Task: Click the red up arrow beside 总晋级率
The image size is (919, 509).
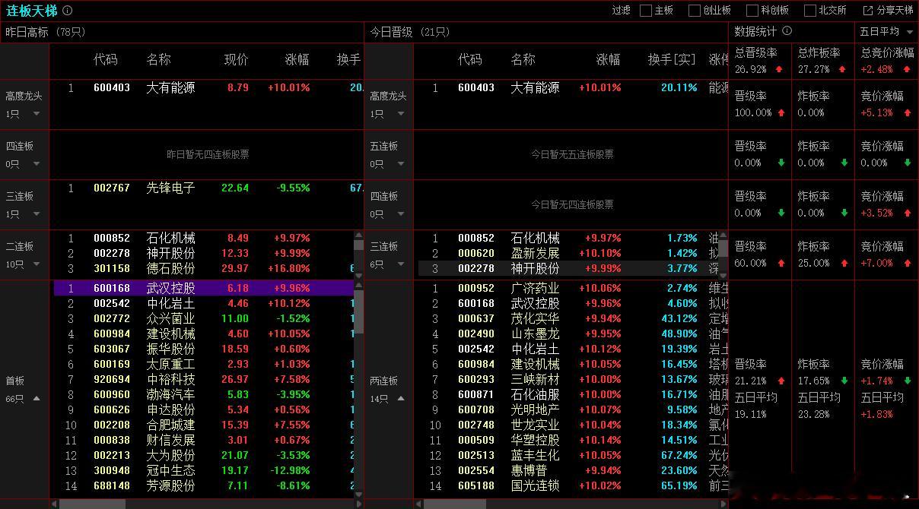Action: point(778,69)
